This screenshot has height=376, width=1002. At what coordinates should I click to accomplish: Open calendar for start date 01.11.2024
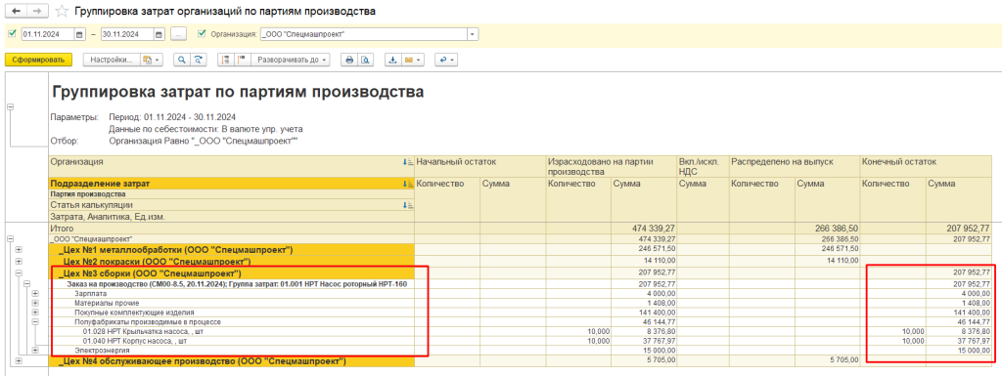79,34
